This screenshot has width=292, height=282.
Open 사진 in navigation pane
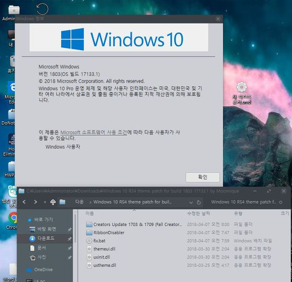41,257
